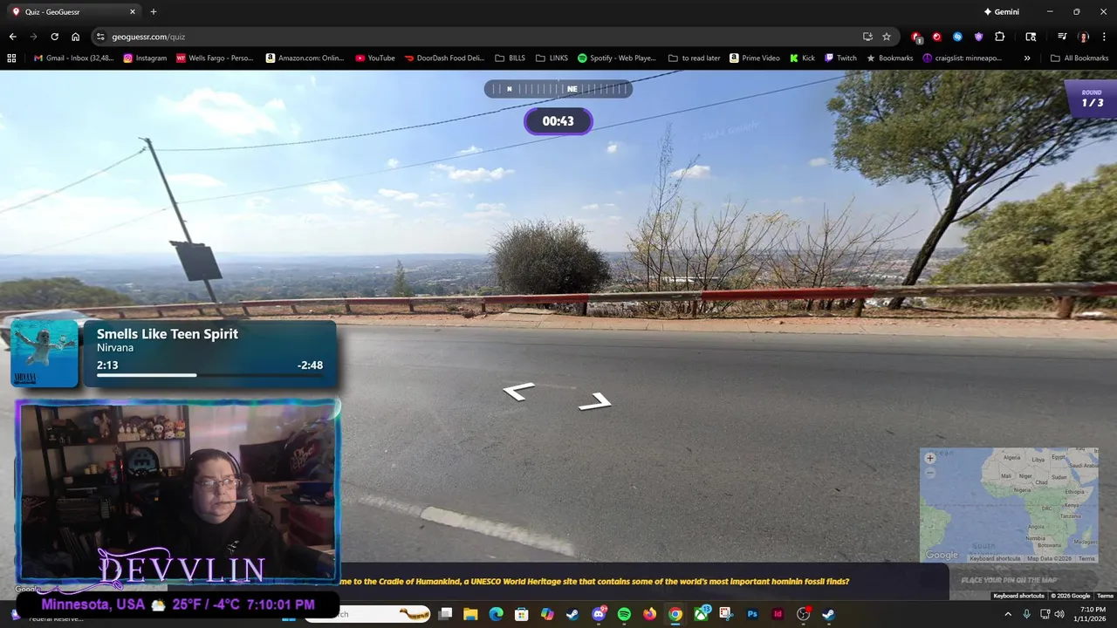
Task: Open Firefox from the taskbar
Action: pos(649,614)
